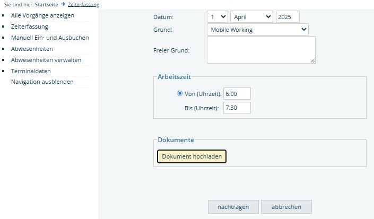Click the Zeiterfassung breadcrumb link

click(83, 4)
